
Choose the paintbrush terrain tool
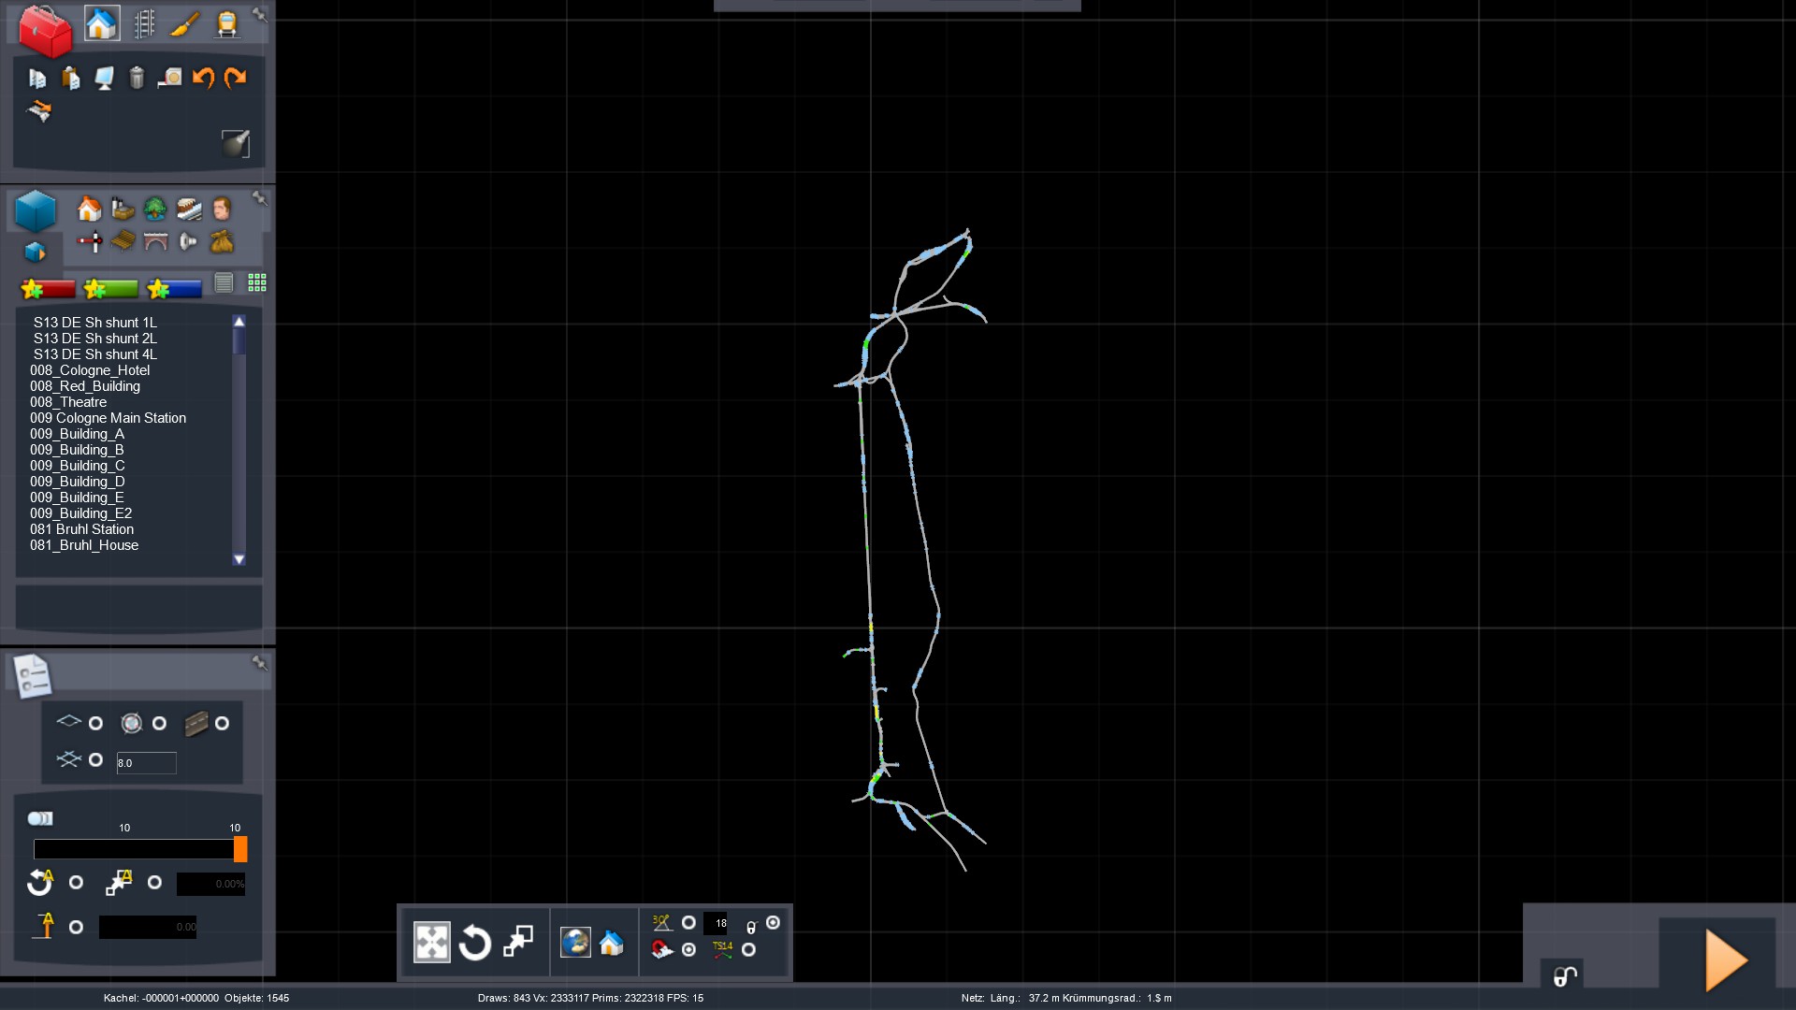click(185, 24)
